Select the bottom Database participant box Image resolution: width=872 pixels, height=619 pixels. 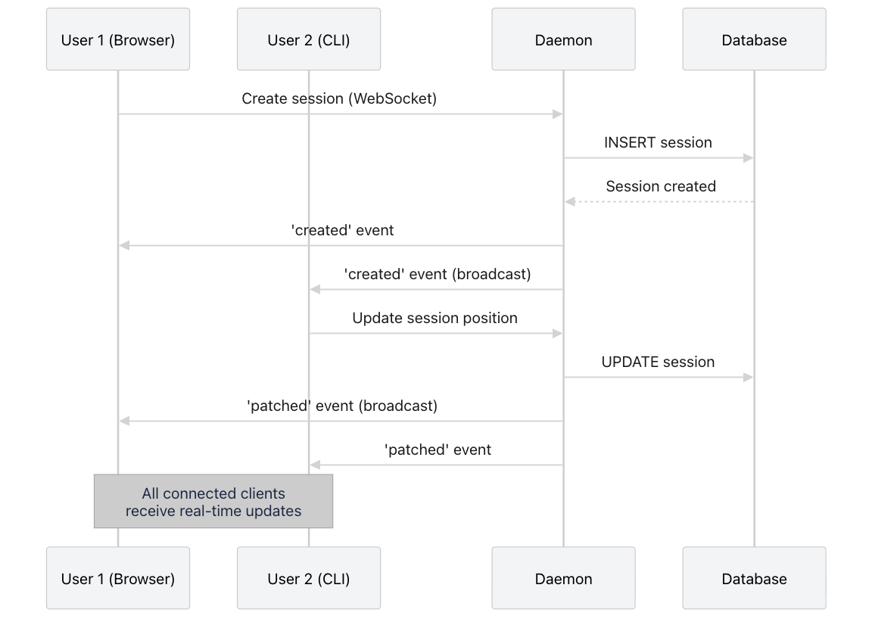click(754, 579)
